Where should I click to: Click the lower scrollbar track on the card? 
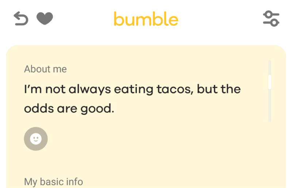pos(270,106)
